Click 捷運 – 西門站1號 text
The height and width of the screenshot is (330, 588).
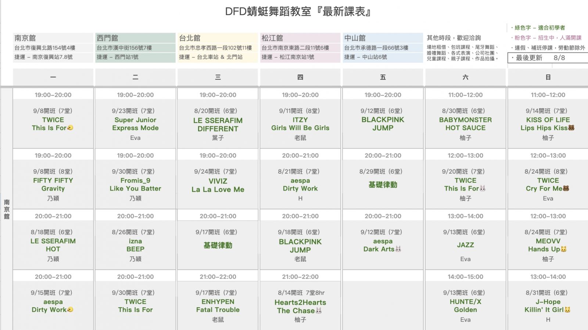[118, 57]
